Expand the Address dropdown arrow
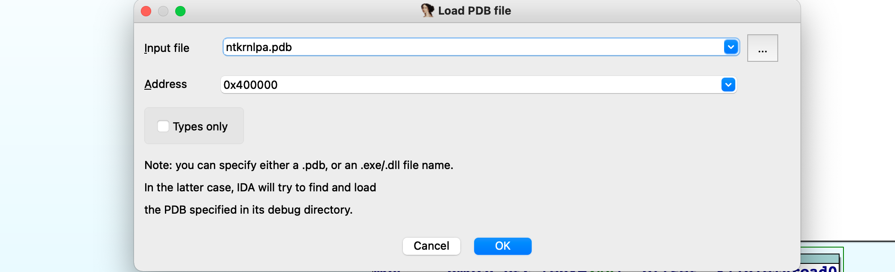 tap(728, 85)
